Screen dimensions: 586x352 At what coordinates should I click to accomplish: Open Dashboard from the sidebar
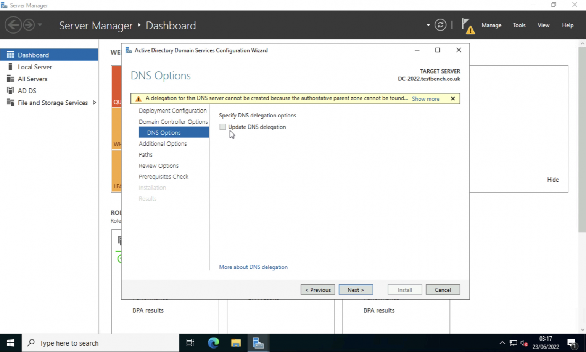[x=33, y=55]
